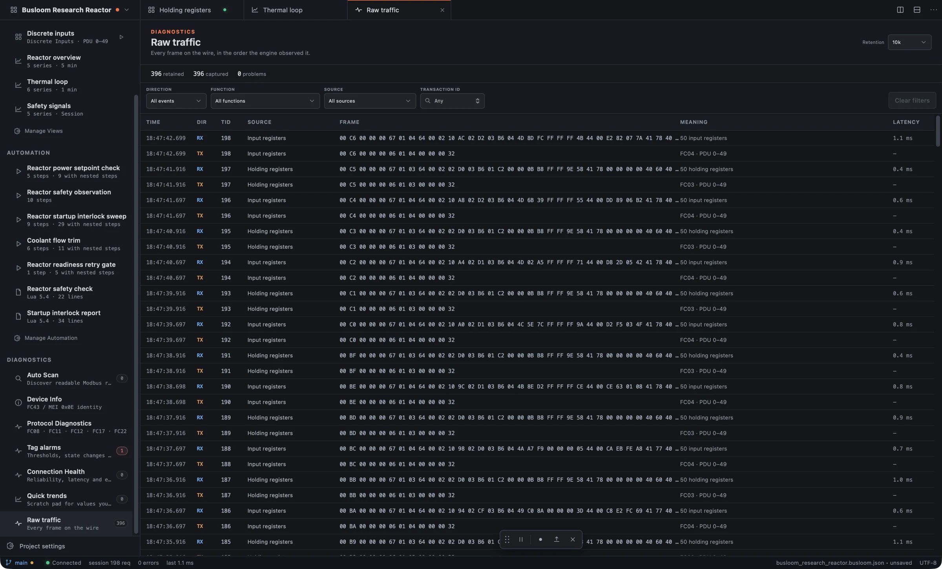Click the split editor right icon
942x569 pixels.
click(x=900, y=10)
